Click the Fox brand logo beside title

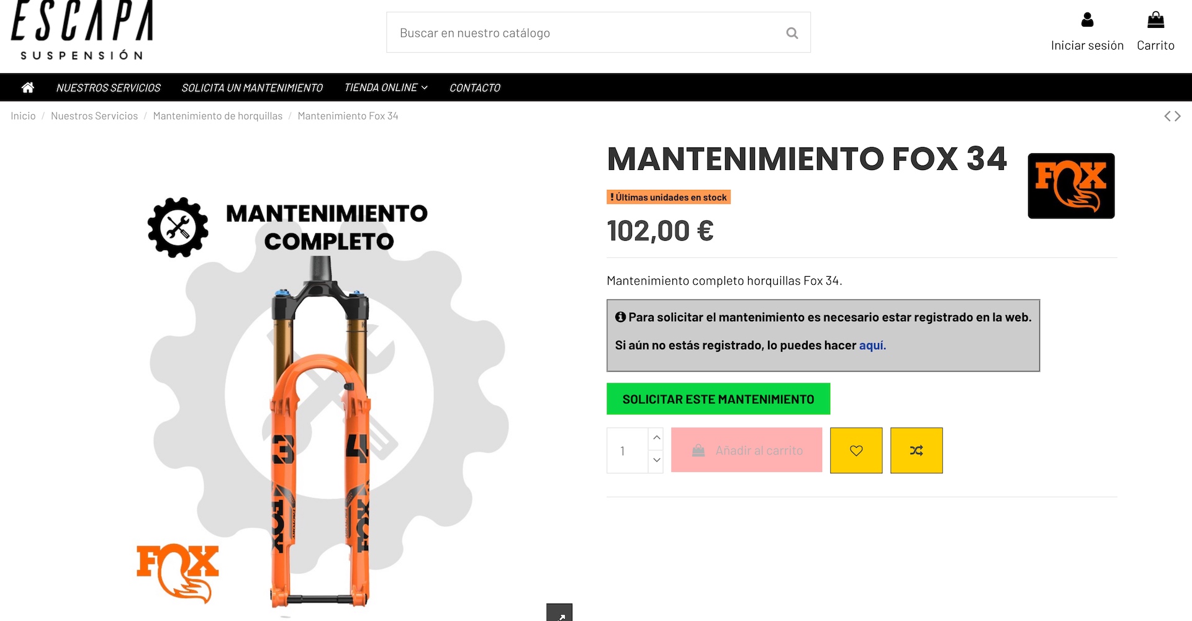click(x=1071, y=185)
